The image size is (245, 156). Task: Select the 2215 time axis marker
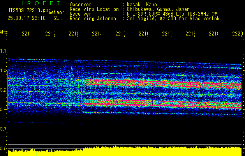(120, 34)
